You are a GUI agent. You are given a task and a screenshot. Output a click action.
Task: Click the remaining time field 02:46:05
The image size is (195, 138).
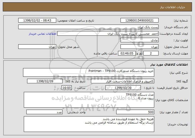pyautogui.click(x=127, y=53)
